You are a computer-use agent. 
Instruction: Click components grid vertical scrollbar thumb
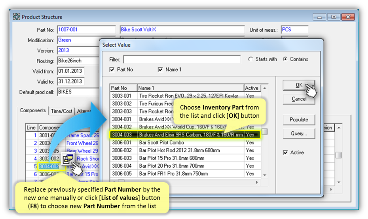point(339,155)
